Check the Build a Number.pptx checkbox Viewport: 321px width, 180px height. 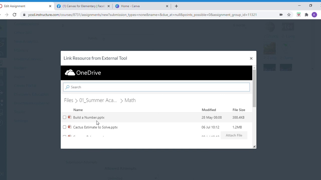click(64, 117)
